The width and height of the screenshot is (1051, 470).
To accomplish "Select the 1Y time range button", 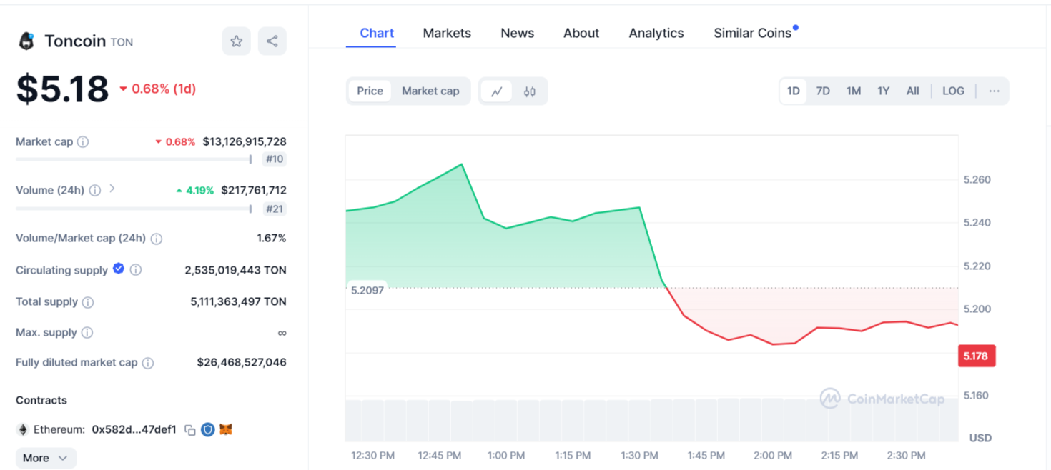I will point(883,91).
